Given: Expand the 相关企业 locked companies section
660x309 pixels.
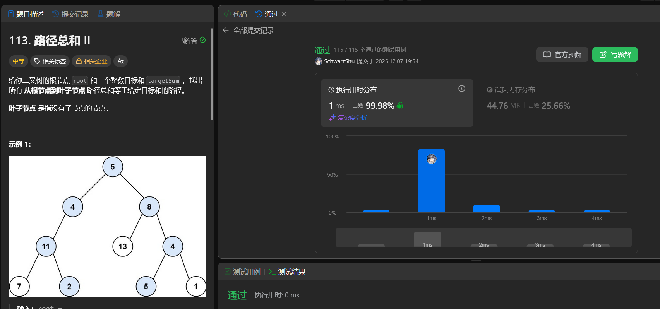Looking at the screenshot, I should click(x=92, y=61).
